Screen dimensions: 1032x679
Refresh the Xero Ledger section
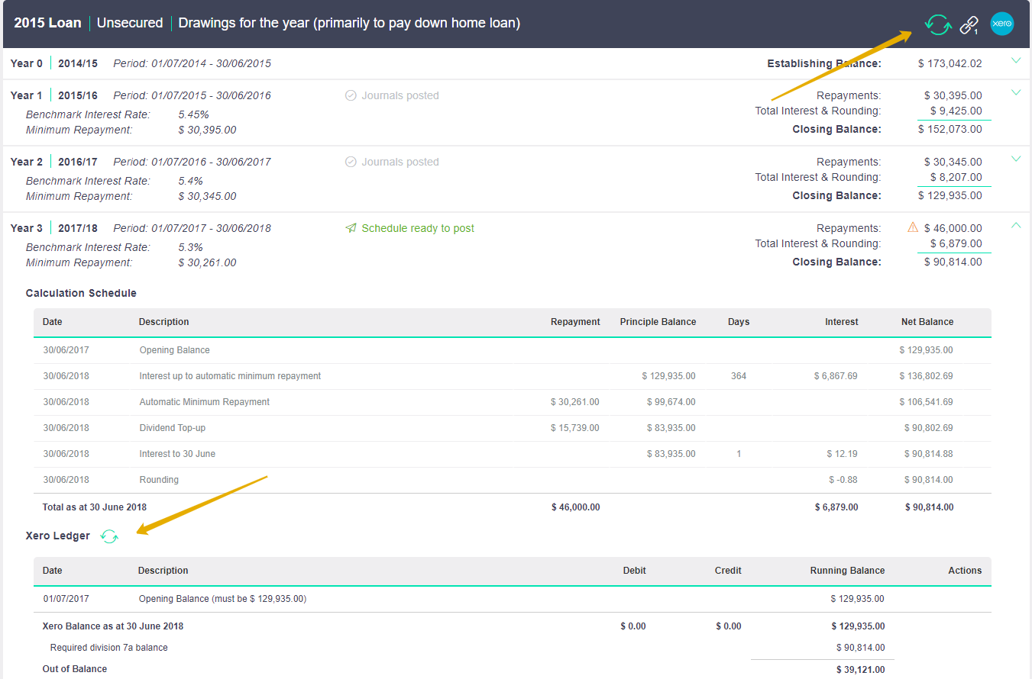tap(109, 536)
